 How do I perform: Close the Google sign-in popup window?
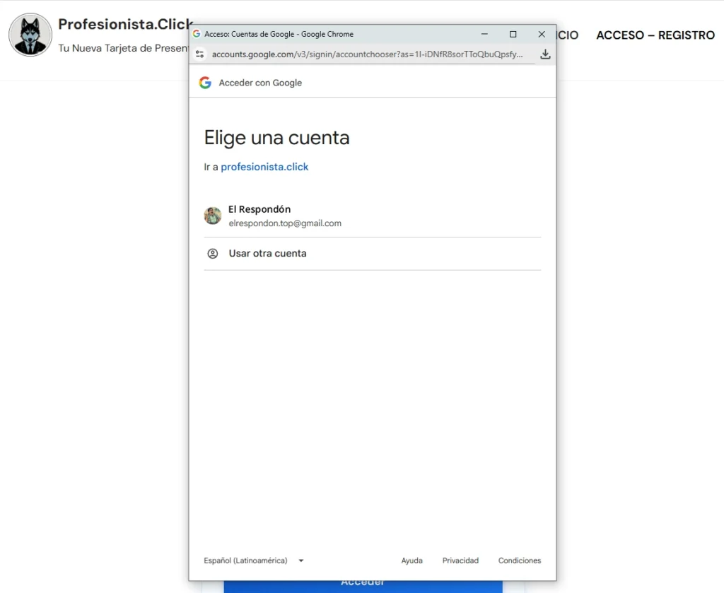[x=542, y=34]
